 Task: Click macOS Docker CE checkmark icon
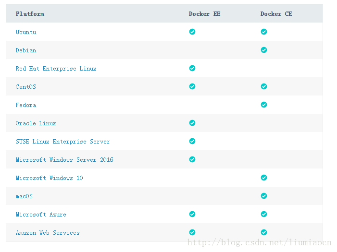coord(264,196)
